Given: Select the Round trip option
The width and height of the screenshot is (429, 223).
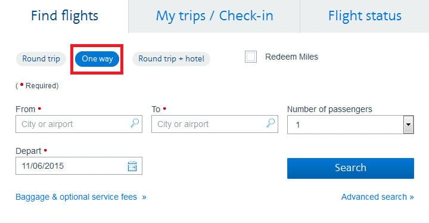Looking at the screenshot, I should coord(41,59).
